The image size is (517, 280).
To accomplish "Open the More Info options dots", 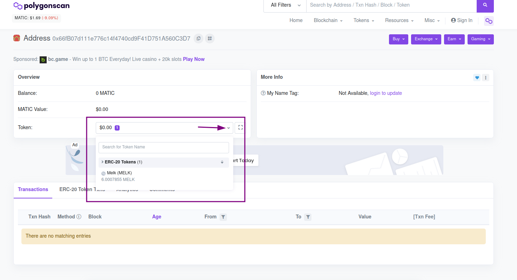I will tap(485, 78).
